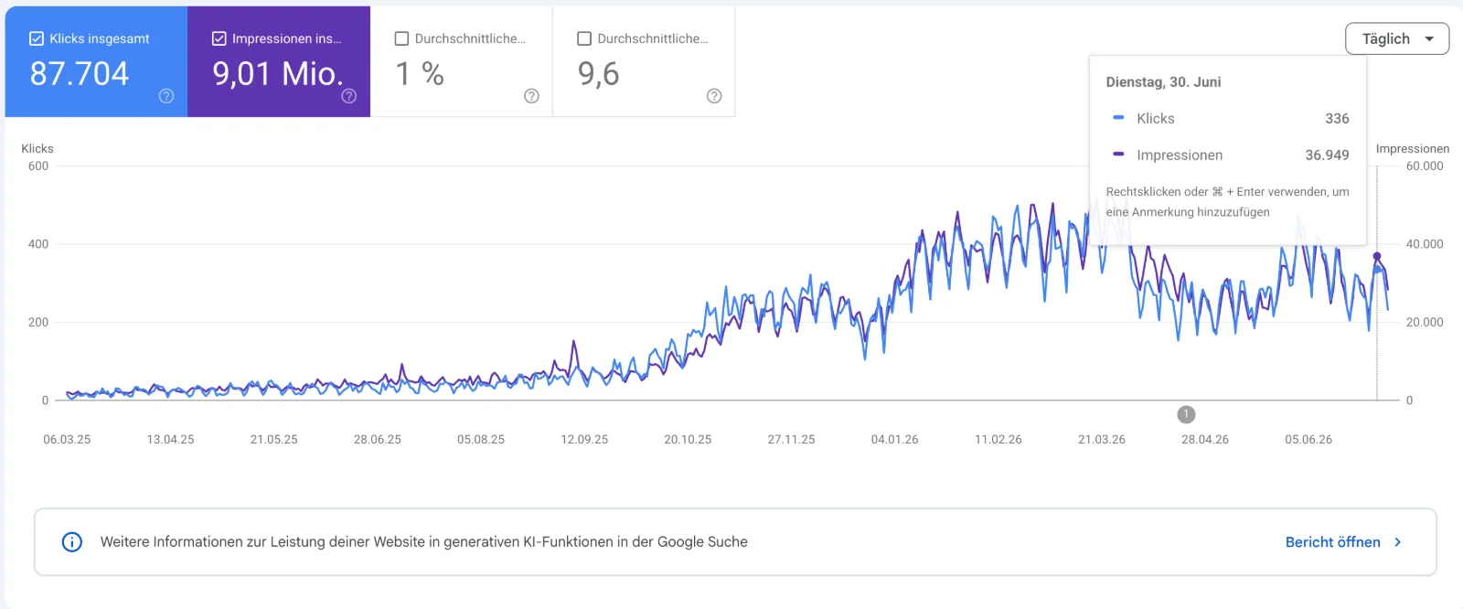Click the purple Impressionen legend marker
Screen dimensions: 1463x609
click(x=1118, y=155)
